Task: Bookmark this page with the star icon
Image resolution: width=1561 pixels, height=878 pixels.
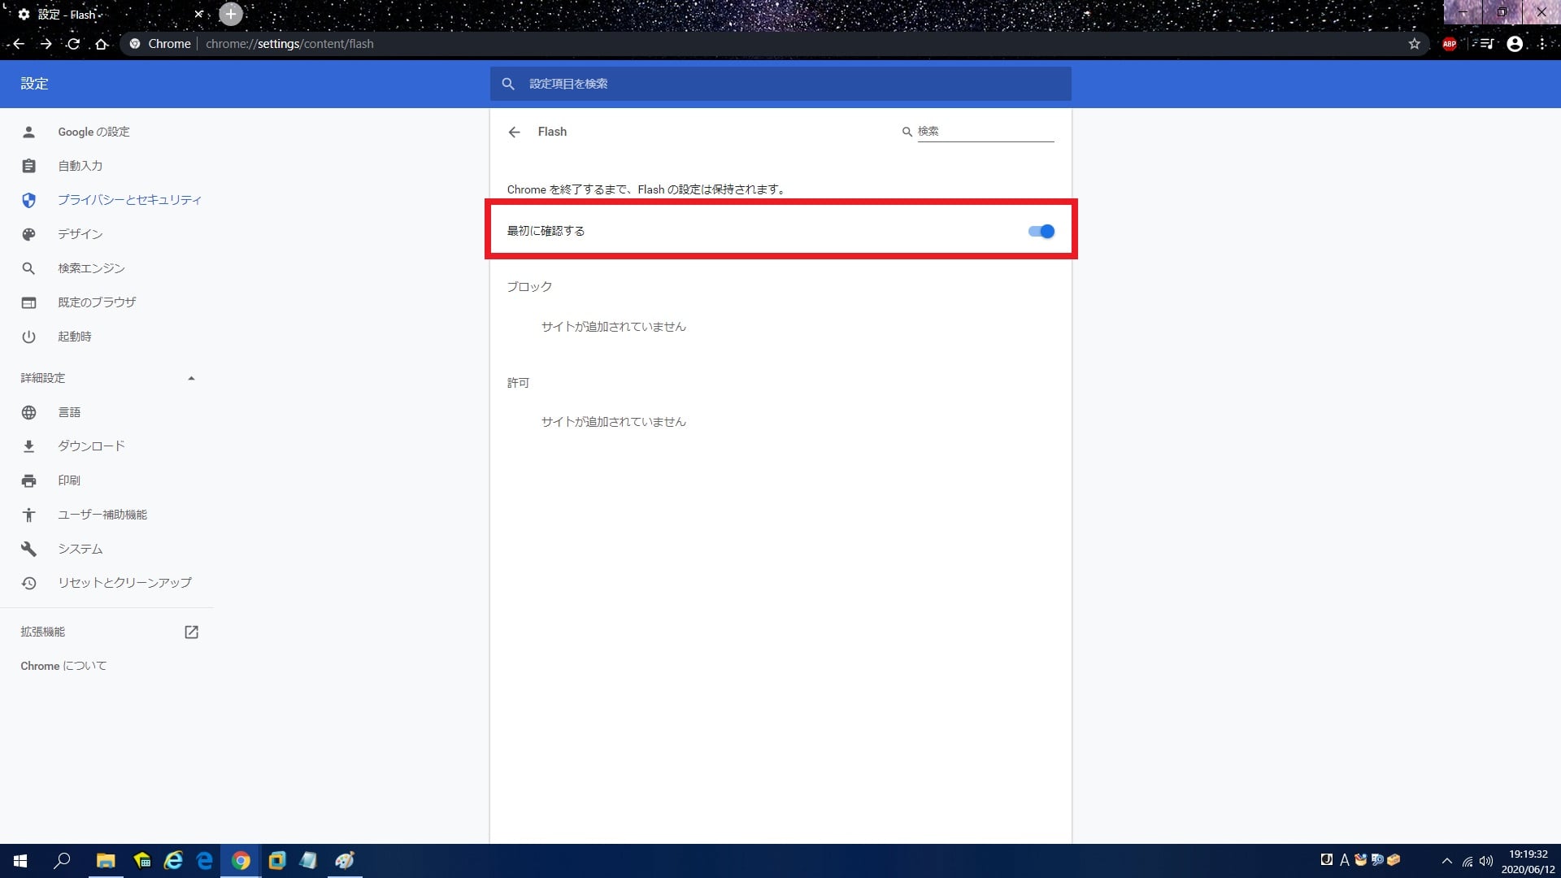Action: click(1414, 44)
